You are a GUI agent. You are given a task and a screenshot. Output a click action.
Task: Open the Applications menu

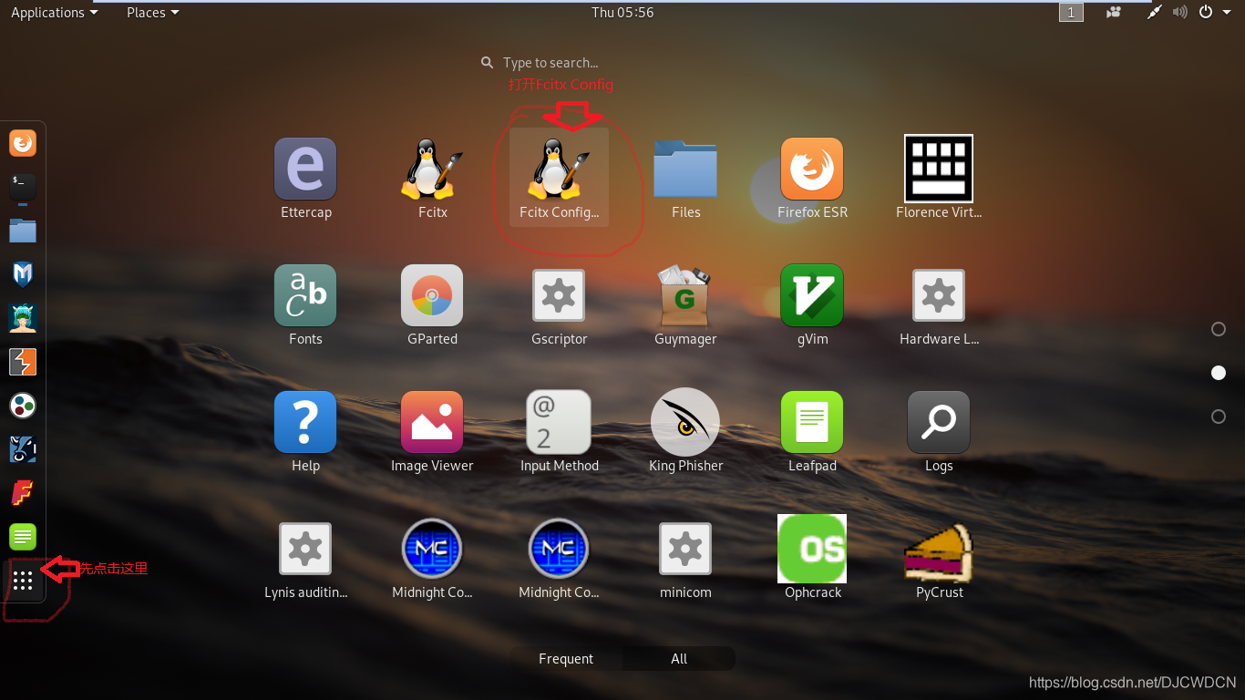coord(54,13)
